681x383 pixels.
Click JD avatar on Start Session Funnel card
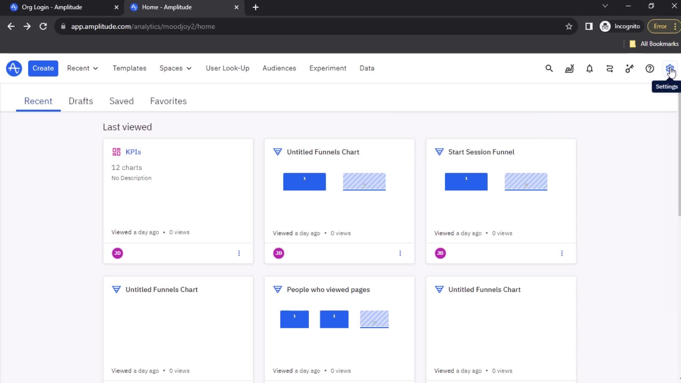tap(440, 253)
